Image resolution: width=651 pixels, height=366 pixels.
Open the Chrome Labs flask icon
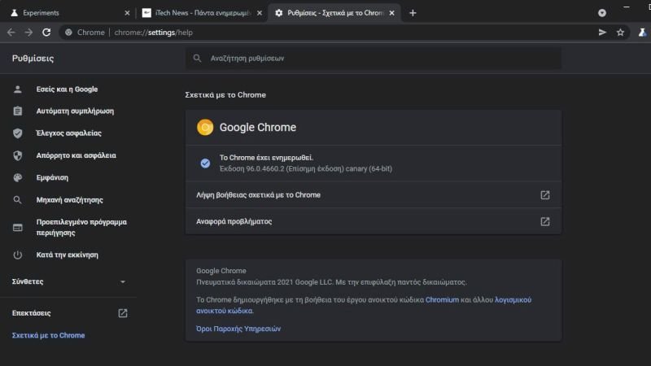pos(641,32)
